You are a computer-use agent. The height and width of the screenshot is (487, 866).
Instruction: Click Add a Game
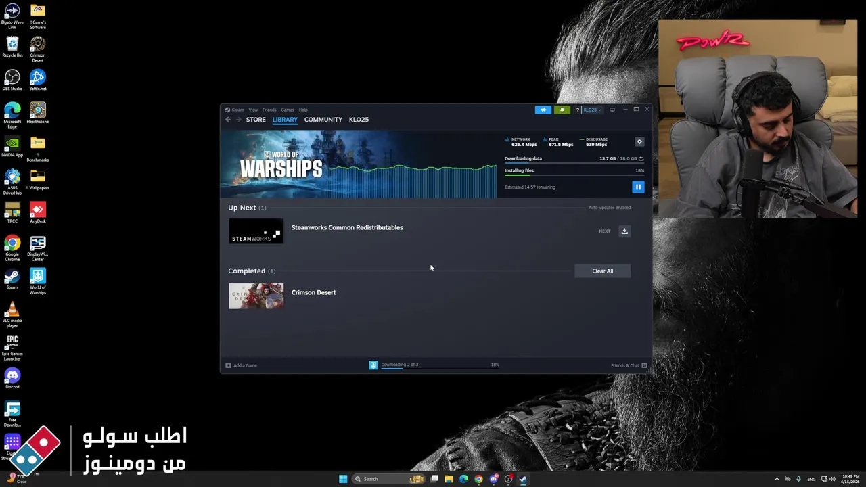[242, 365]
